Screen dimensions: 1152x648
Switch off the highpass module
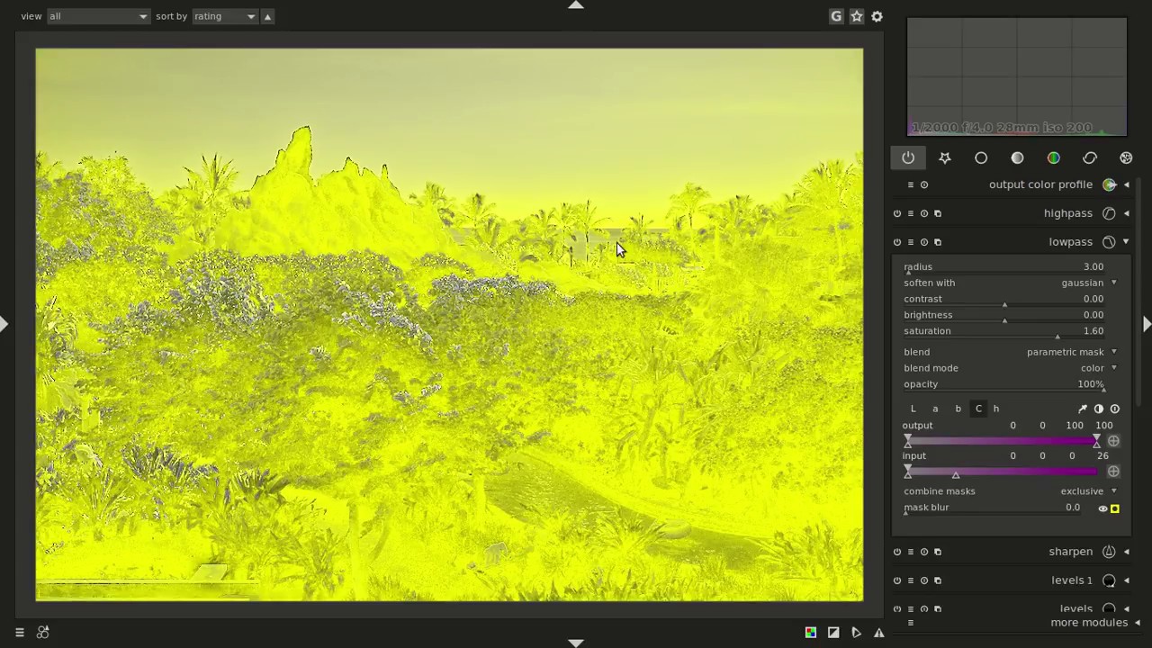coord(897,213)
